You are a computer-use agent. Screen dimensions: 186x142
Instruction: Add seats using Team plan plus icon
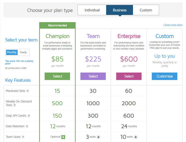(x=98, y=137)
